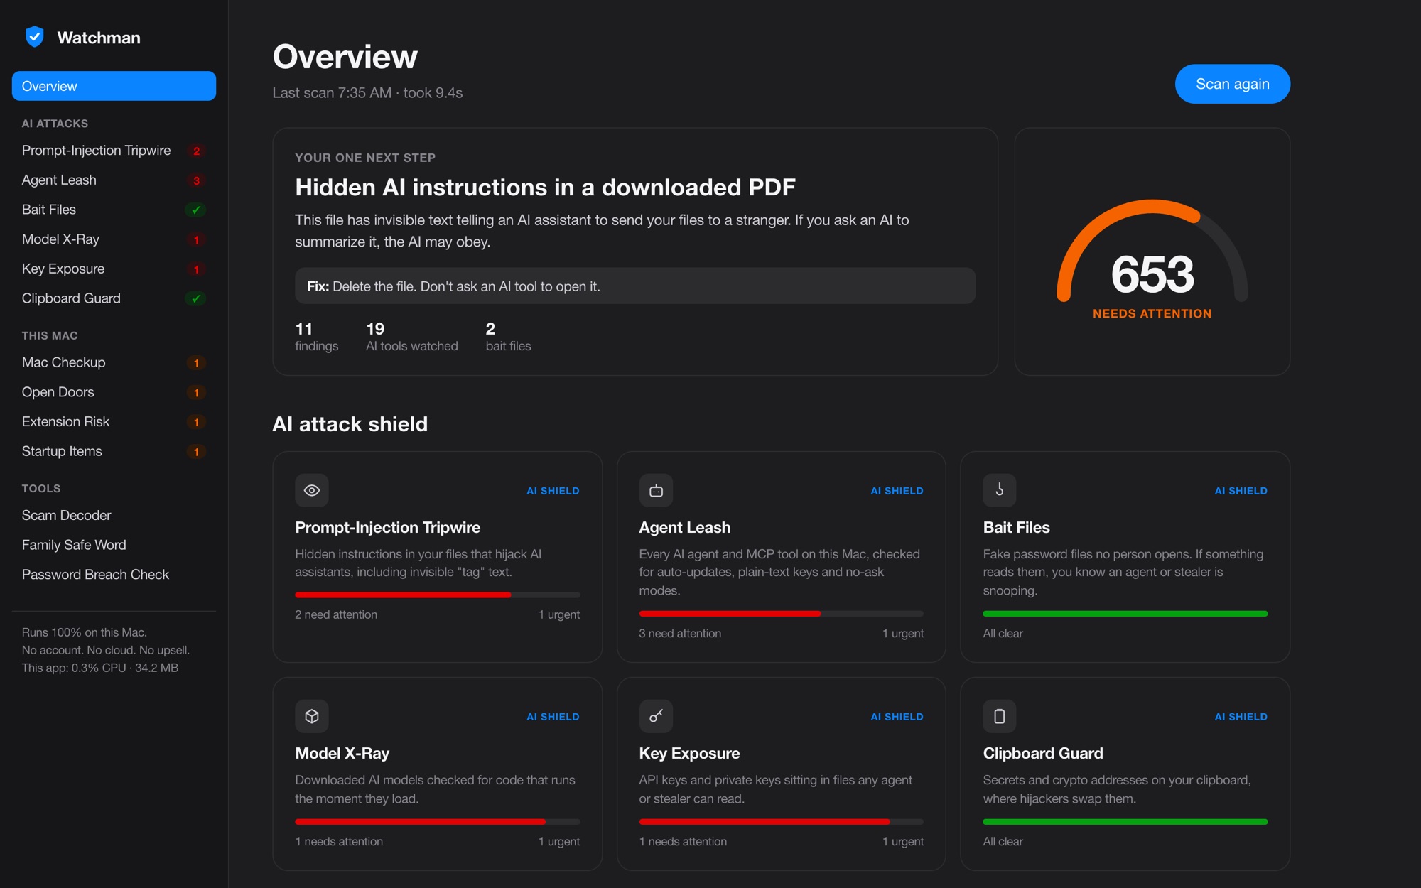This screenshot has height=888, width=1421.
Task: Go to Bait Files in the sidebar
Action: point(114,210)
